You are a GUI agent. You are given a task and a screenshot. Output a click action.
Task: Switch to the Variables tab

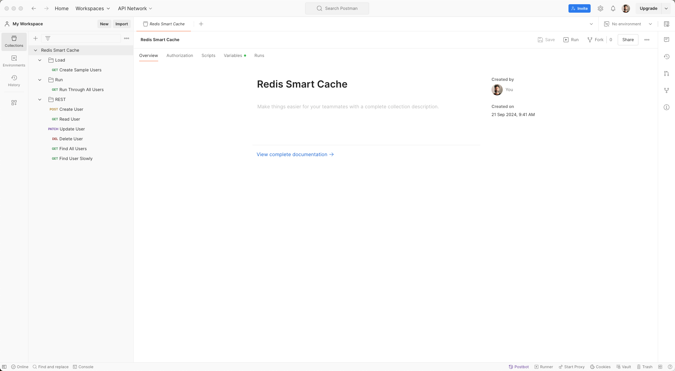235,56
